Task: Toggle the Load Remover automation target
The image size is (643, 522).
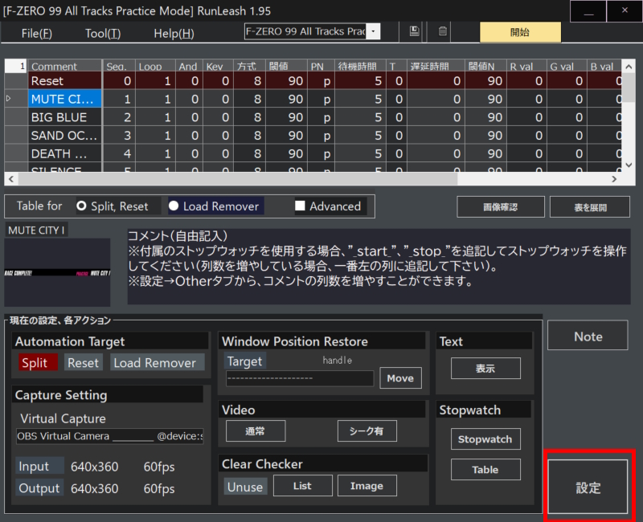Action: tap(157, 363)
